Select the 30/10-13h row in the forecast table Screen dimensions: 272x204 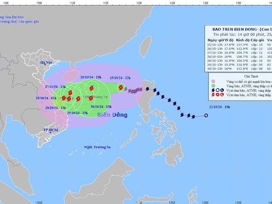240,69
